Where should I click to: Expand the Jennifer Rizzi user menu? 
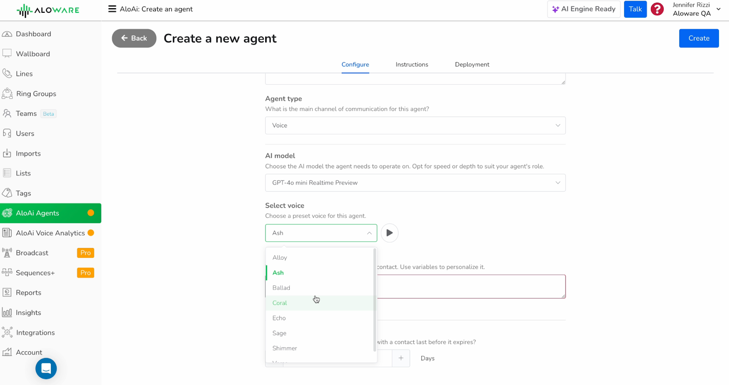point(697,9)
